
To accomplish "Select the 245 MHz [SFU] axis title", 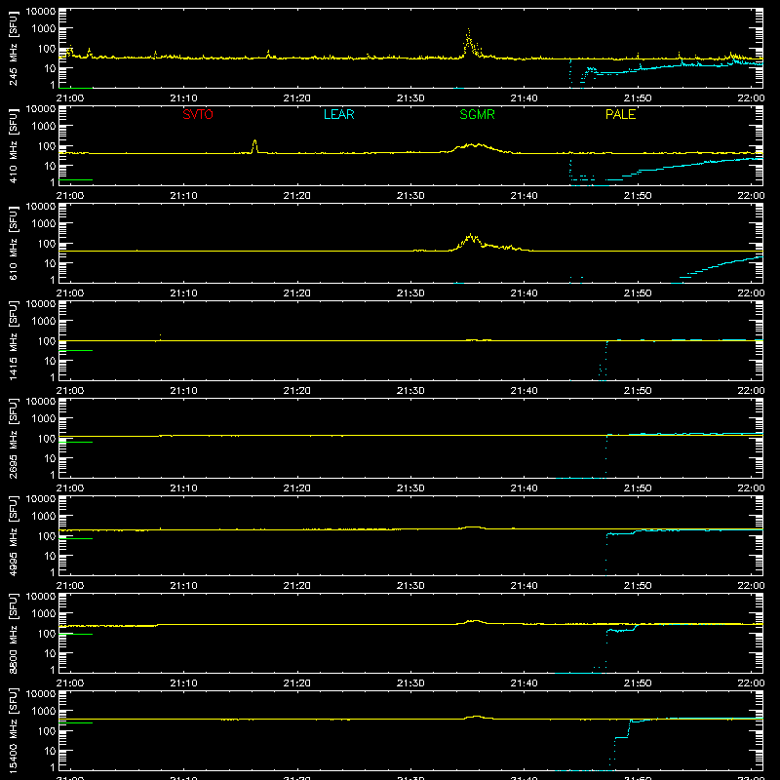I will pos(14,48).
